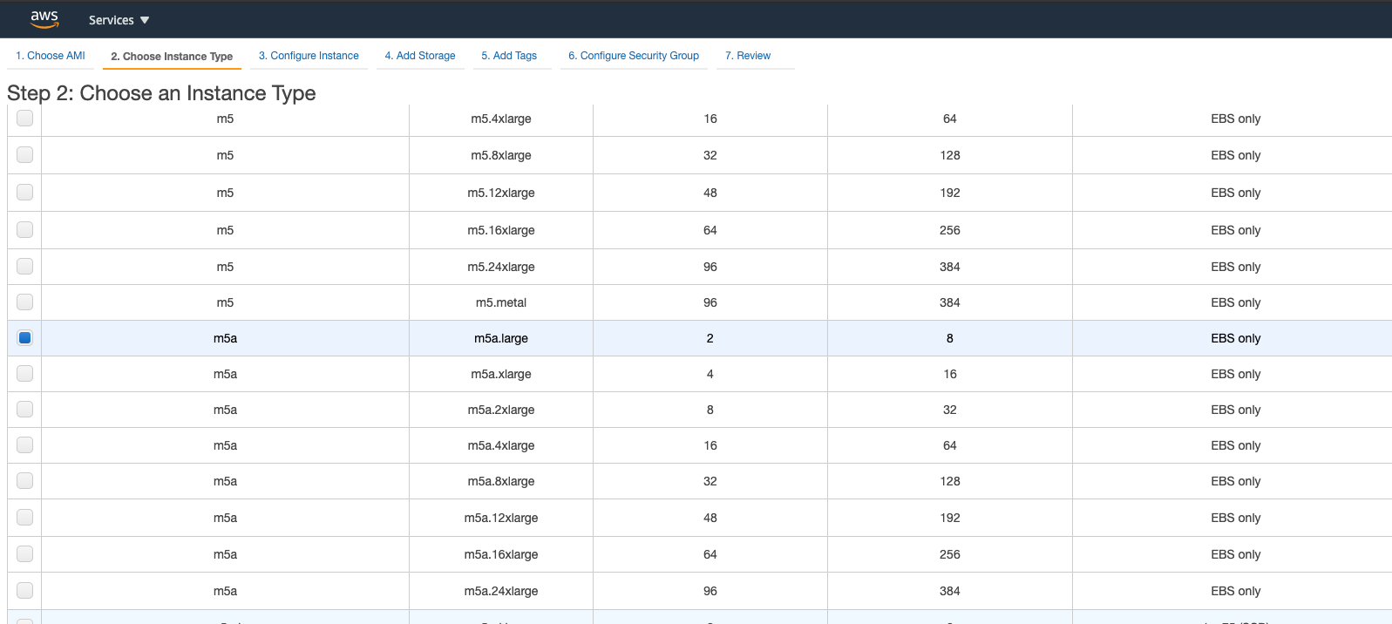Check the m5a.24xlarge instance checkbox
Image resolution: width=1392 pixels, height=624 pixels.
pyautogui.click(x=25, y=590)
